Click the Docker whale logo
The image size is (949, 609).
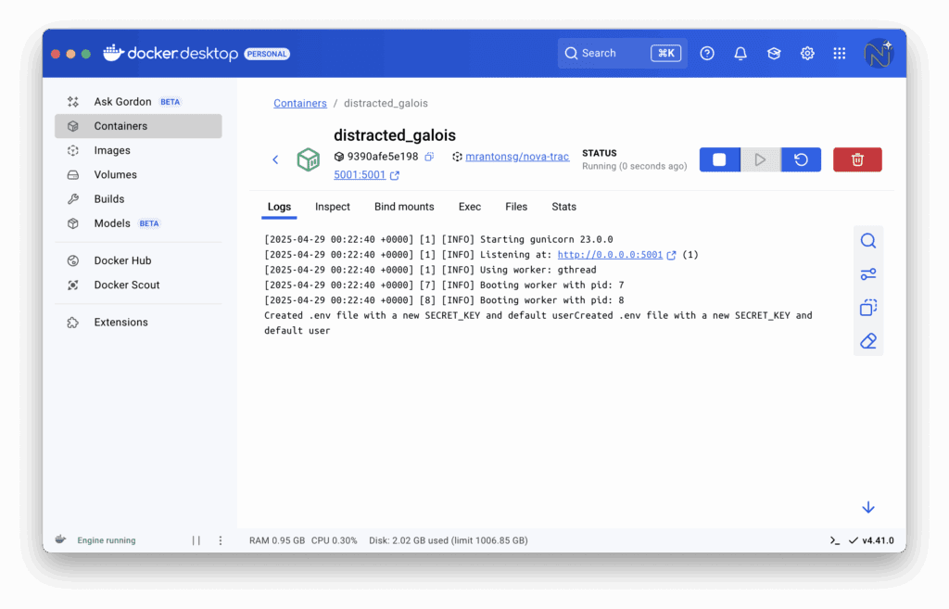click(x=114, y=53)
